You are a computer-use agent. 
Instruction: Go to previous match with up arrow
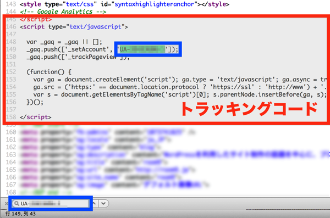click(x=95, y=203)
